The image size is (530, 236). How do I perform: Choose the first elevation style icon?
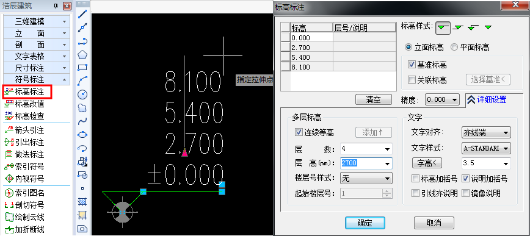[443, 27]
